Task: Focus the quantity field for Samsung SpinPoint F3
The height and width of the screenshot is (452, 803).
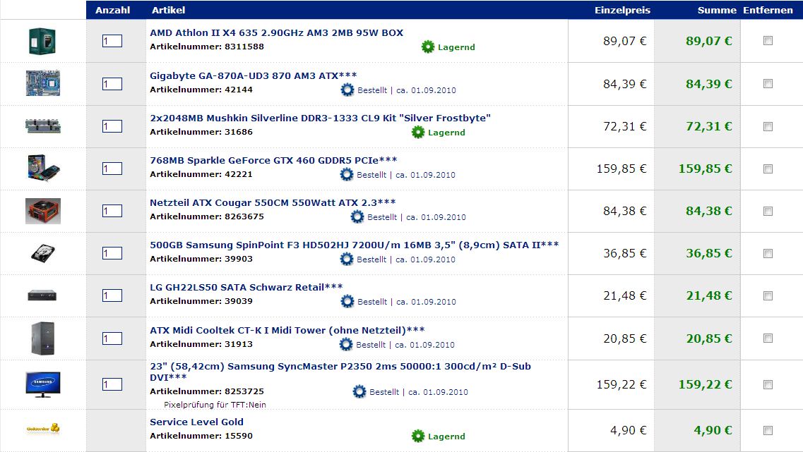Action: coord(112,253)
